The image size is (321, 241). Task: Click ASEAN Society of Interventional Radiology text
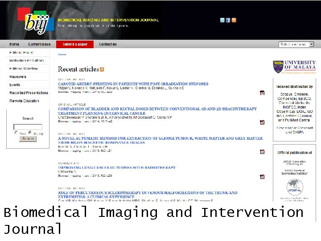click(x=295, y=172)
